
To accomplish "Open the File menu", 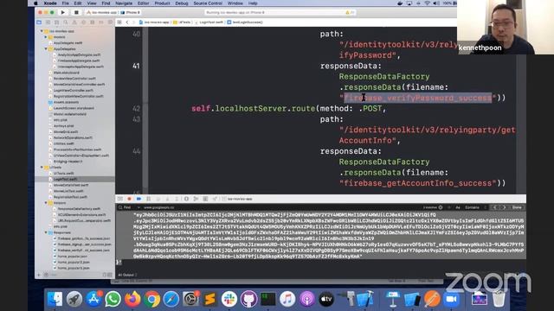I will 66,3.
